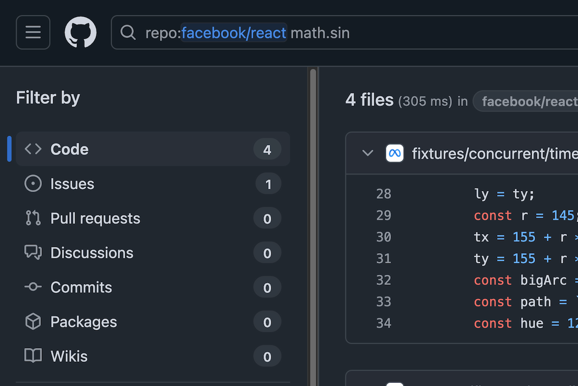Screen dimensions: 578x386
Task: Click the Pull requests branch icon
Action: click(33, 219)
